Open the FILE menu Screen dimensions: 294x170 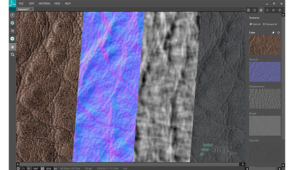(21, 4)
